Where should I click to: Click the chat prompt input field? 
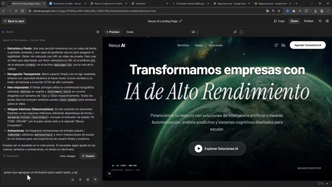(51, 172)
